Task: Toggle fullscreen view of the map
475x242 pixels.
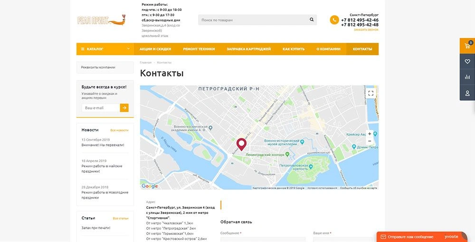Action: (x=371, y=93)
